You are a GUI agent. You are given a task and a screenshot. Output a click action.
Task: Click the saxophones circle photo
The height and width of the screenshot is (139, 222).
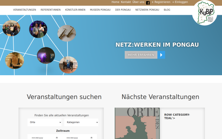(x=67, y=33)
